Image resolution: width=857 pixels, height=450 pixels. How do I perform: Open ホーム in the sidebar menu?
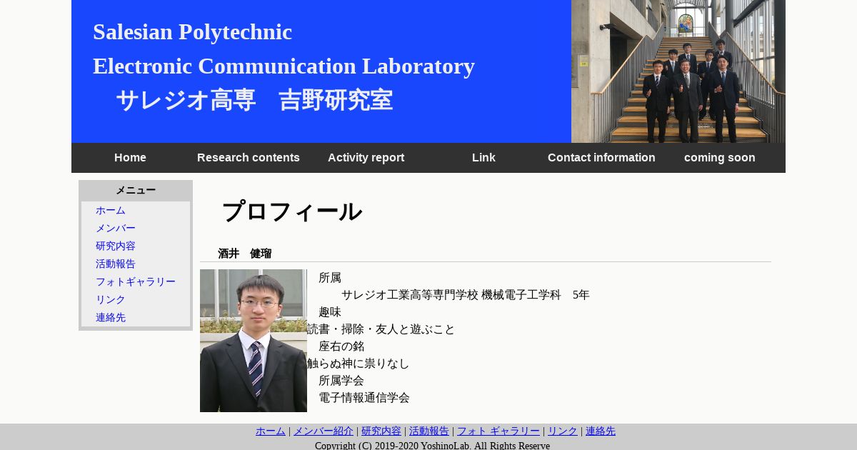click(111, 211)
